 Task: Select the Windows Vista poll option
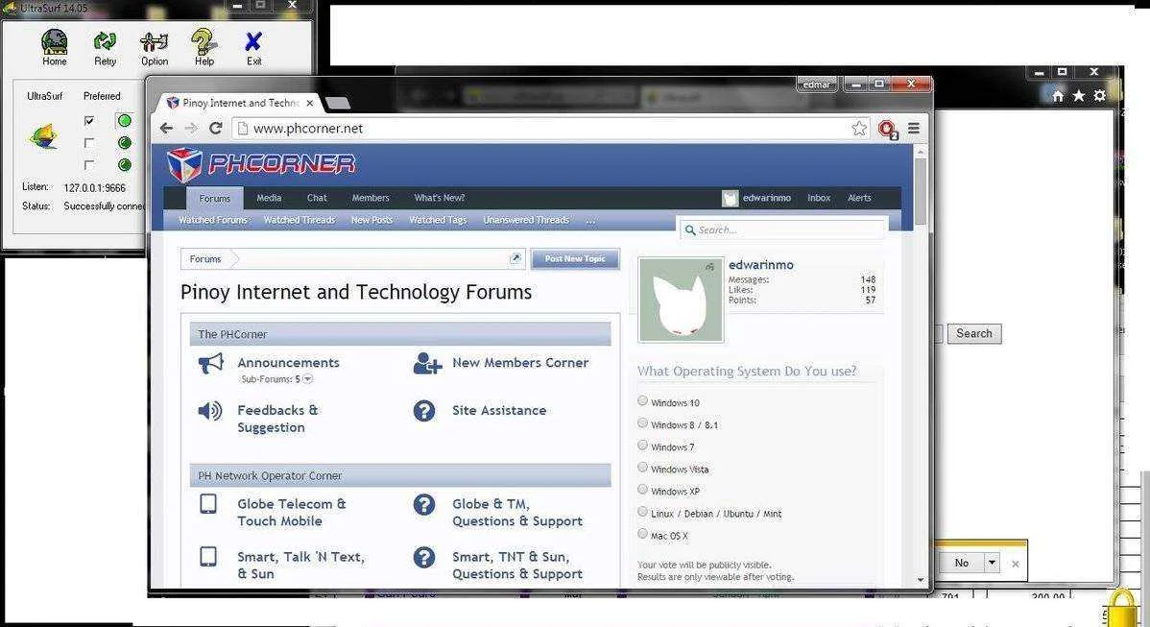(642, 467)
